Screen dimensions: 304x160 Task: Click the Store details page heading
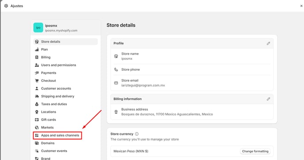click(x=121, y=25)
